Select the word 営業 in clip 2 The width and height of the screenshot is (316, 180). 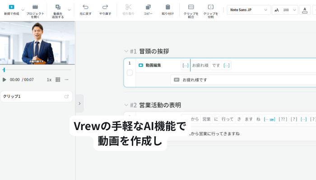pyautogui.click(x=207, y=119)
